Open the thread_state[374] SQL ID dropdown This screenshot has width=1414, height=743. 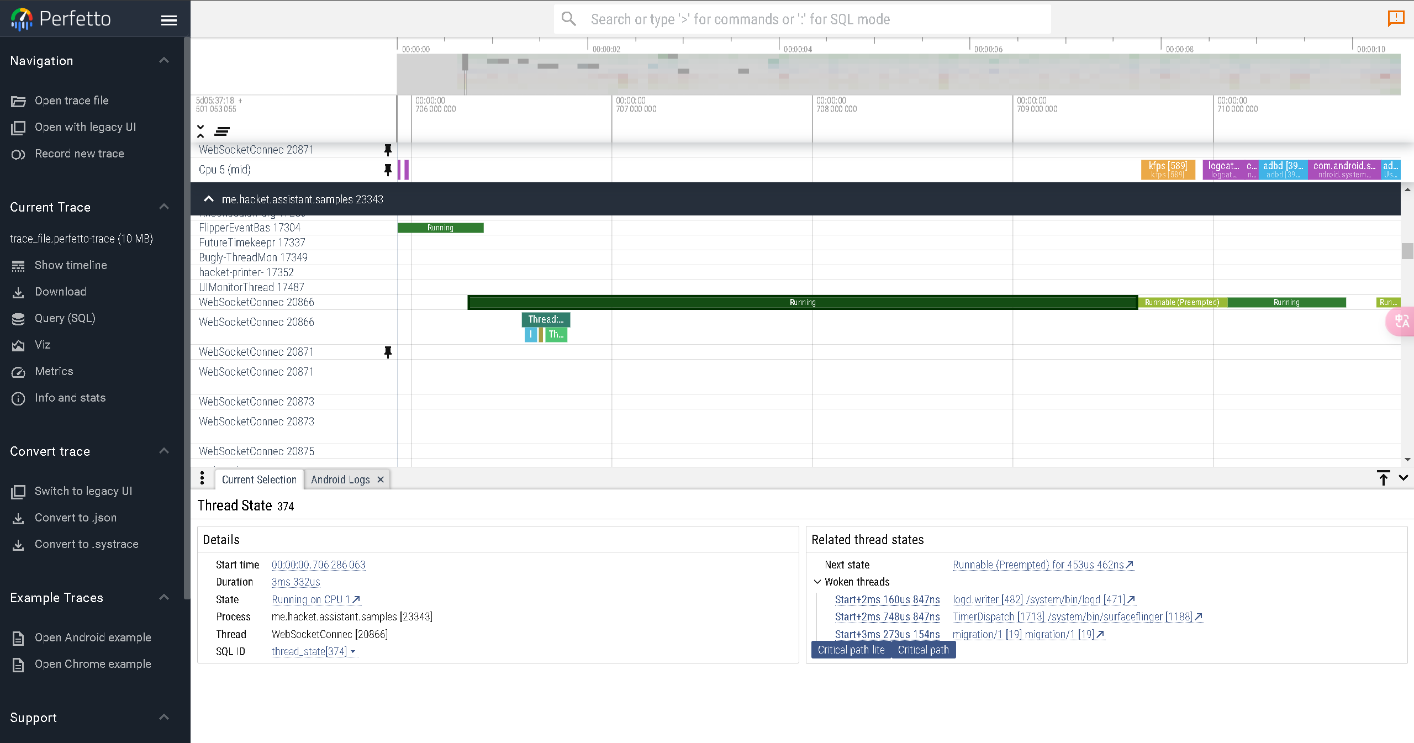353,652
